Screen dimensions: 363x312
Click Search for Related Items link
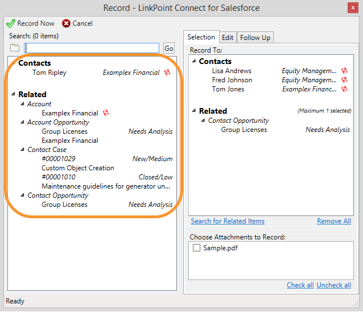click(228, 221)
